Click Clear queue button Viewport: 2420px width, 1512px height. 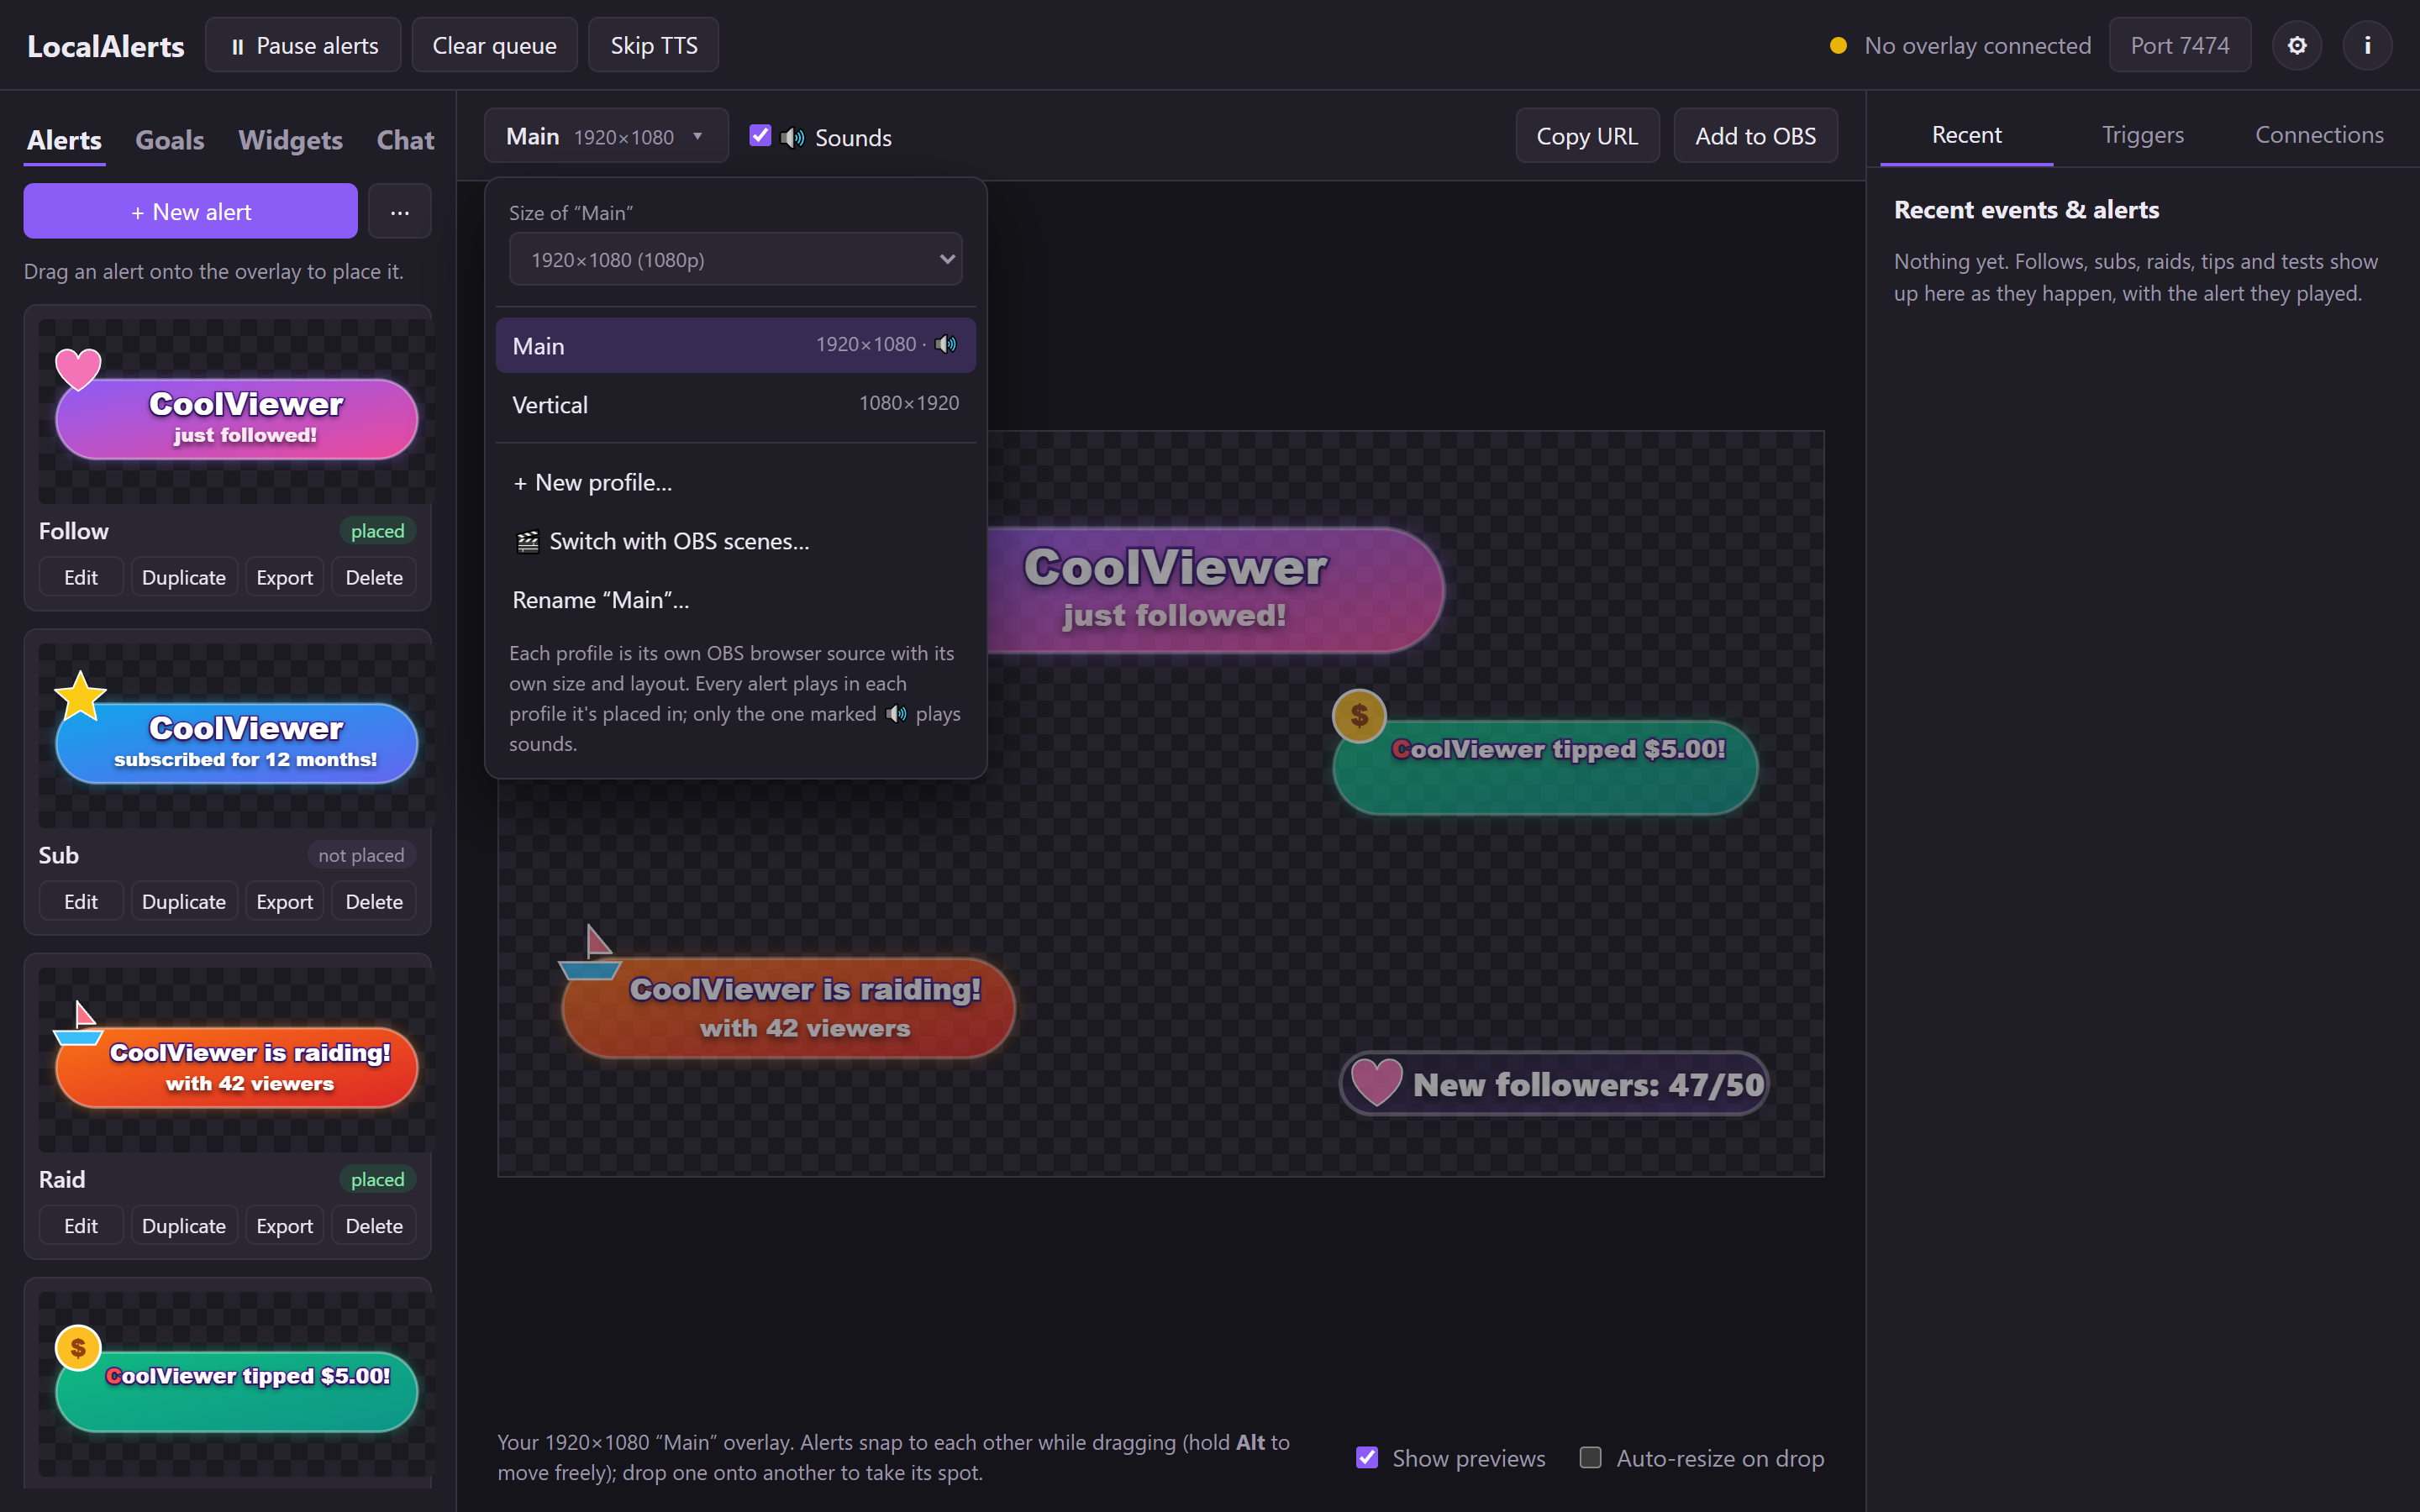click(x=494, y=45)
